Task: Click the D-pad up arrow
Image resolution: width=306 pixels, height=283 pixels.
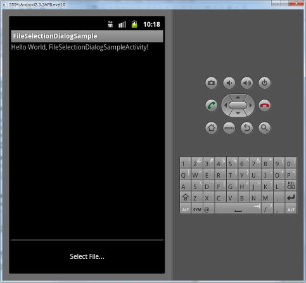Action: coord(238,98)
